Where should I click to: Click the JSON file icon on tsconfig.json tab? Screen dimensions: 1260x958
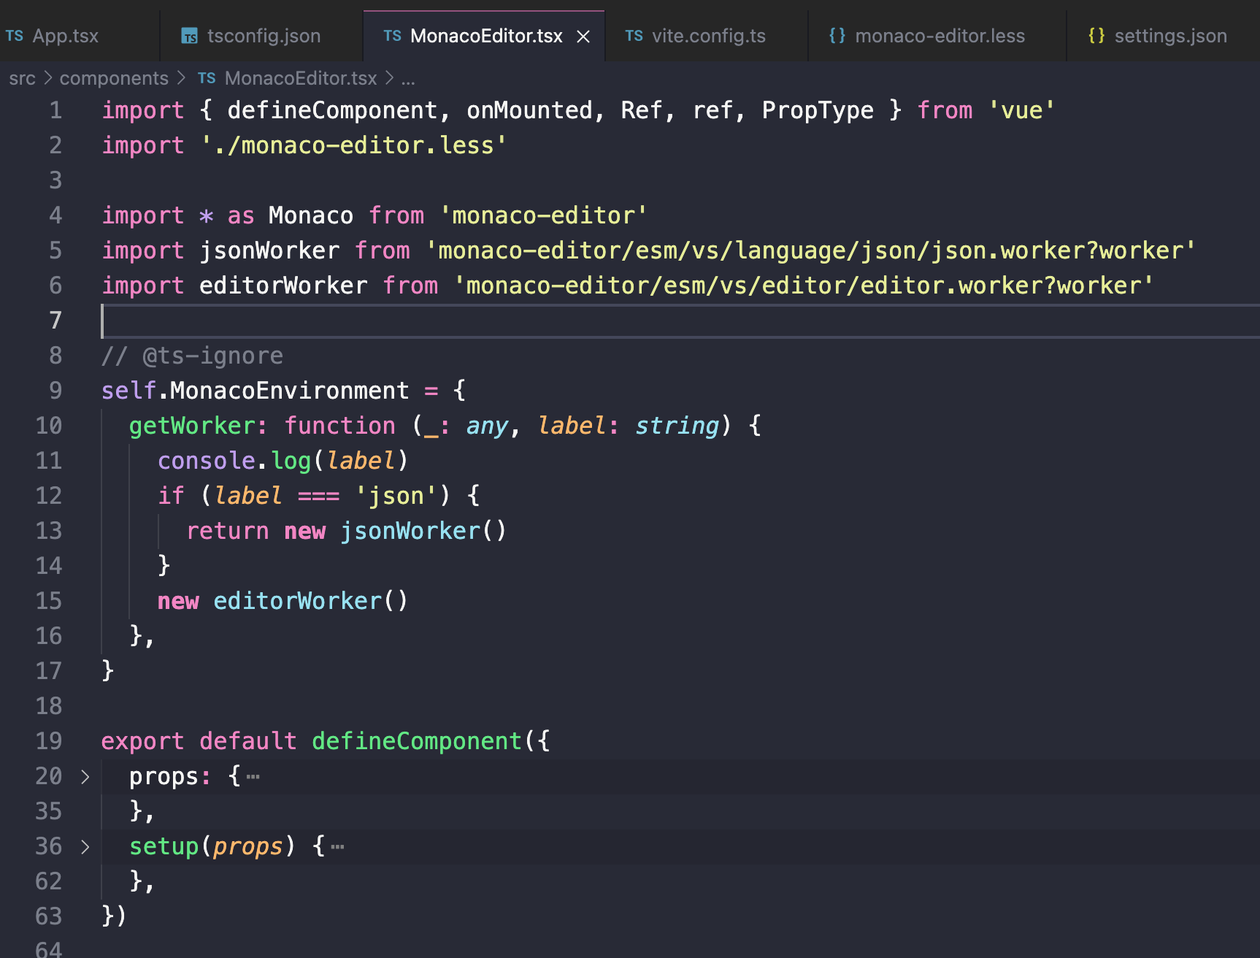(x=191, y=36)
